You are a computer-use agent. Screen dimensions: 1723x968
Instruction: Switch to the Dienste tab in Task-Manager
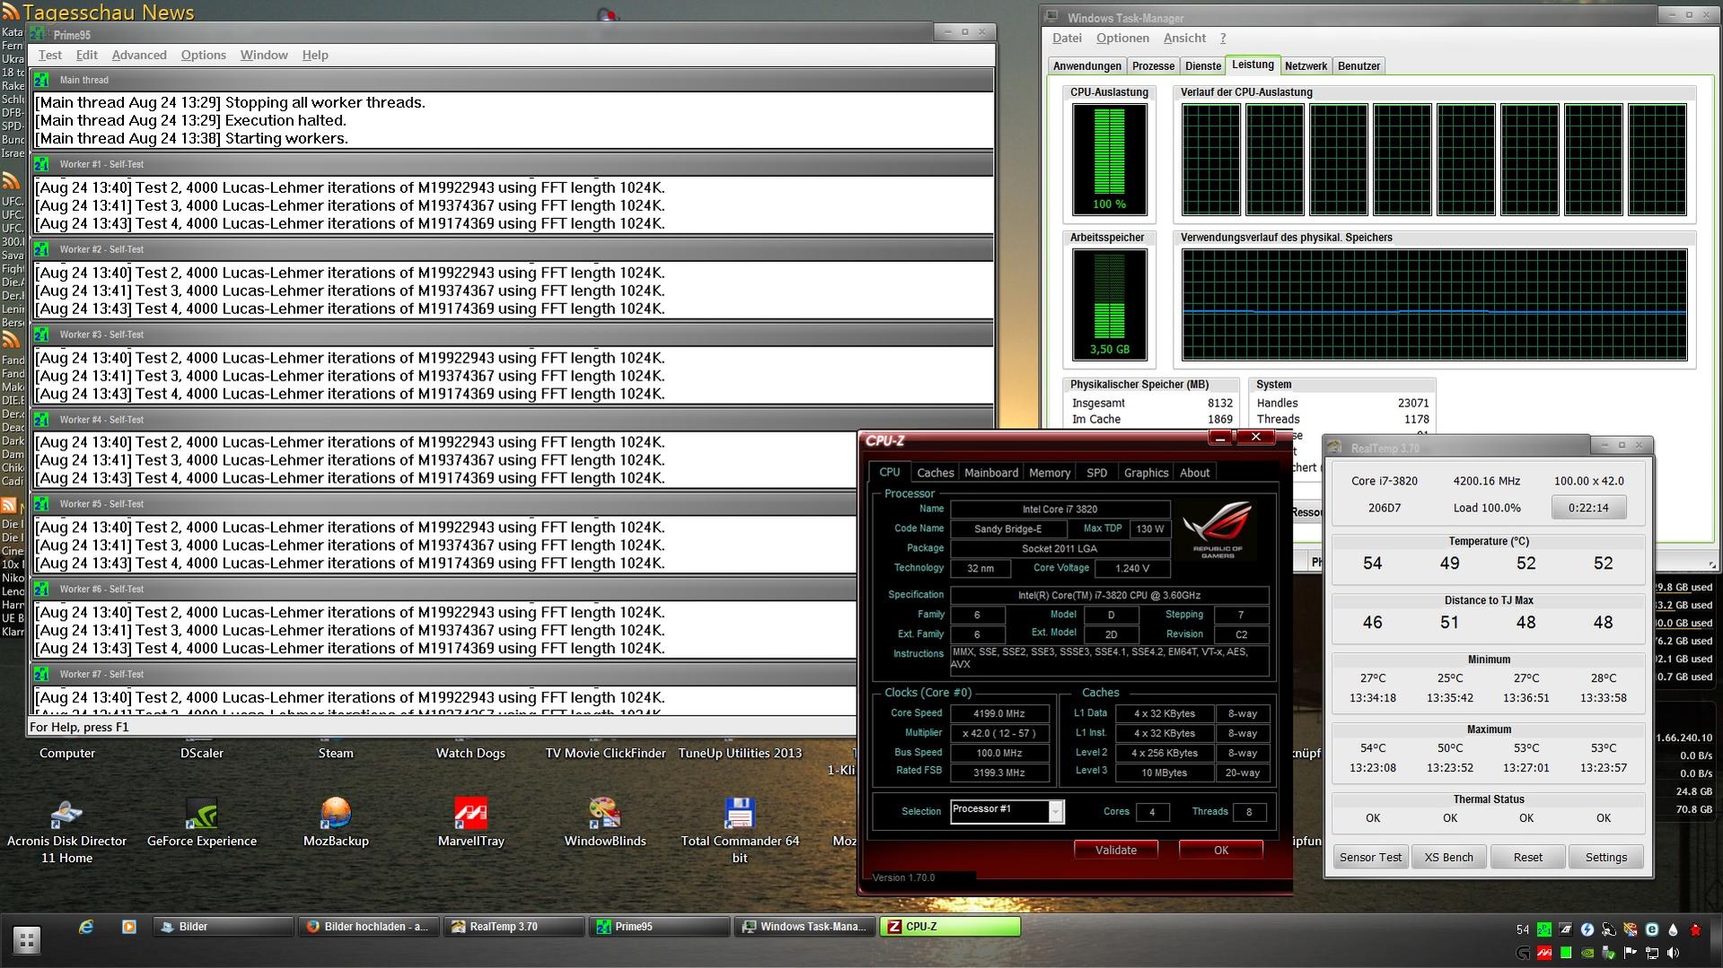coord(1203,66)
